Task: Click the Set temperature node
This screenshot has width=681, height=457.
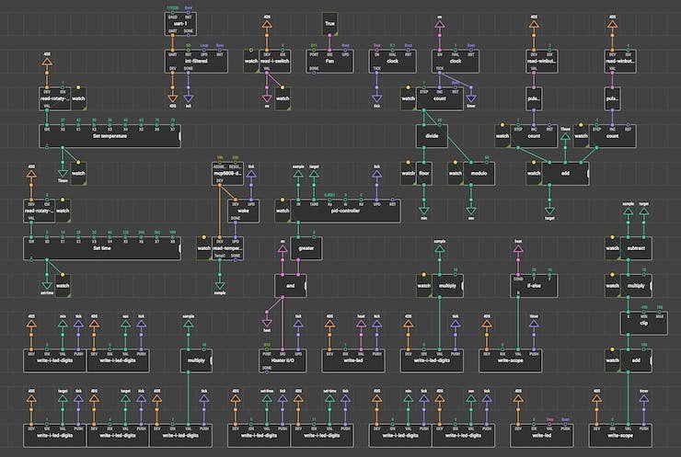Action: 110,136
